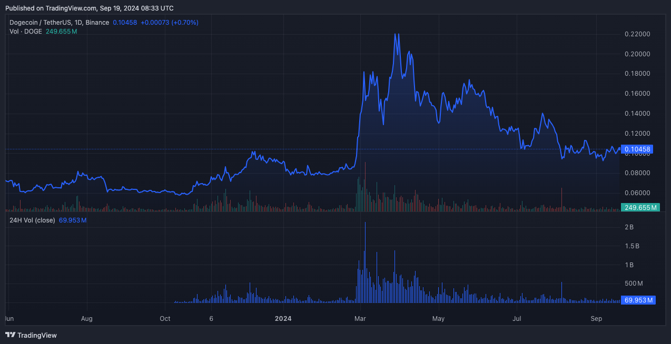The height and width of the screenshot is (344, 671).
Task: Click the 0.14000 price axis label
Action: click(637, 114)
